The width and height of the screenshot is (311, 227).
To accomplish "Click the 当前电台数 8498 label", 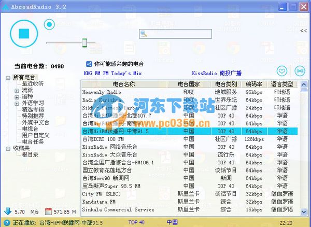I will click(x=39, y=66).
